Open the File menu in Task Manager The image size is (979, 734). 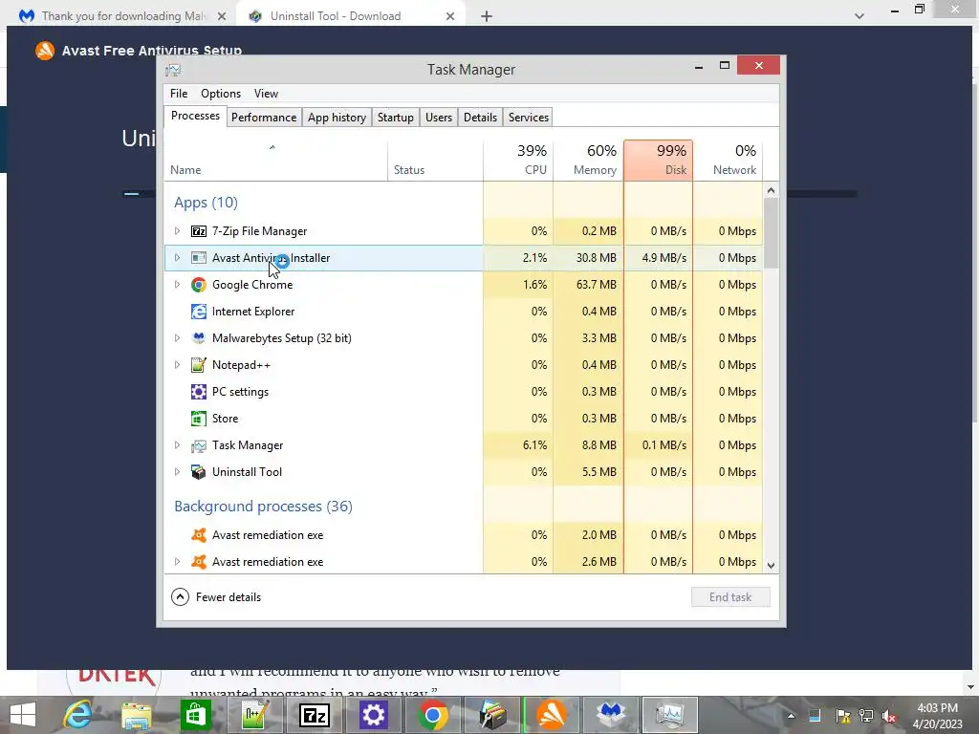[179, 94]
